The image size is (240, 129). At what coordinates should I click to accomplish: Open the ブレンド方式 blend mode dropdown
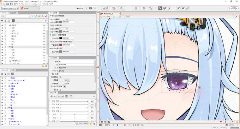pos(62,87)
